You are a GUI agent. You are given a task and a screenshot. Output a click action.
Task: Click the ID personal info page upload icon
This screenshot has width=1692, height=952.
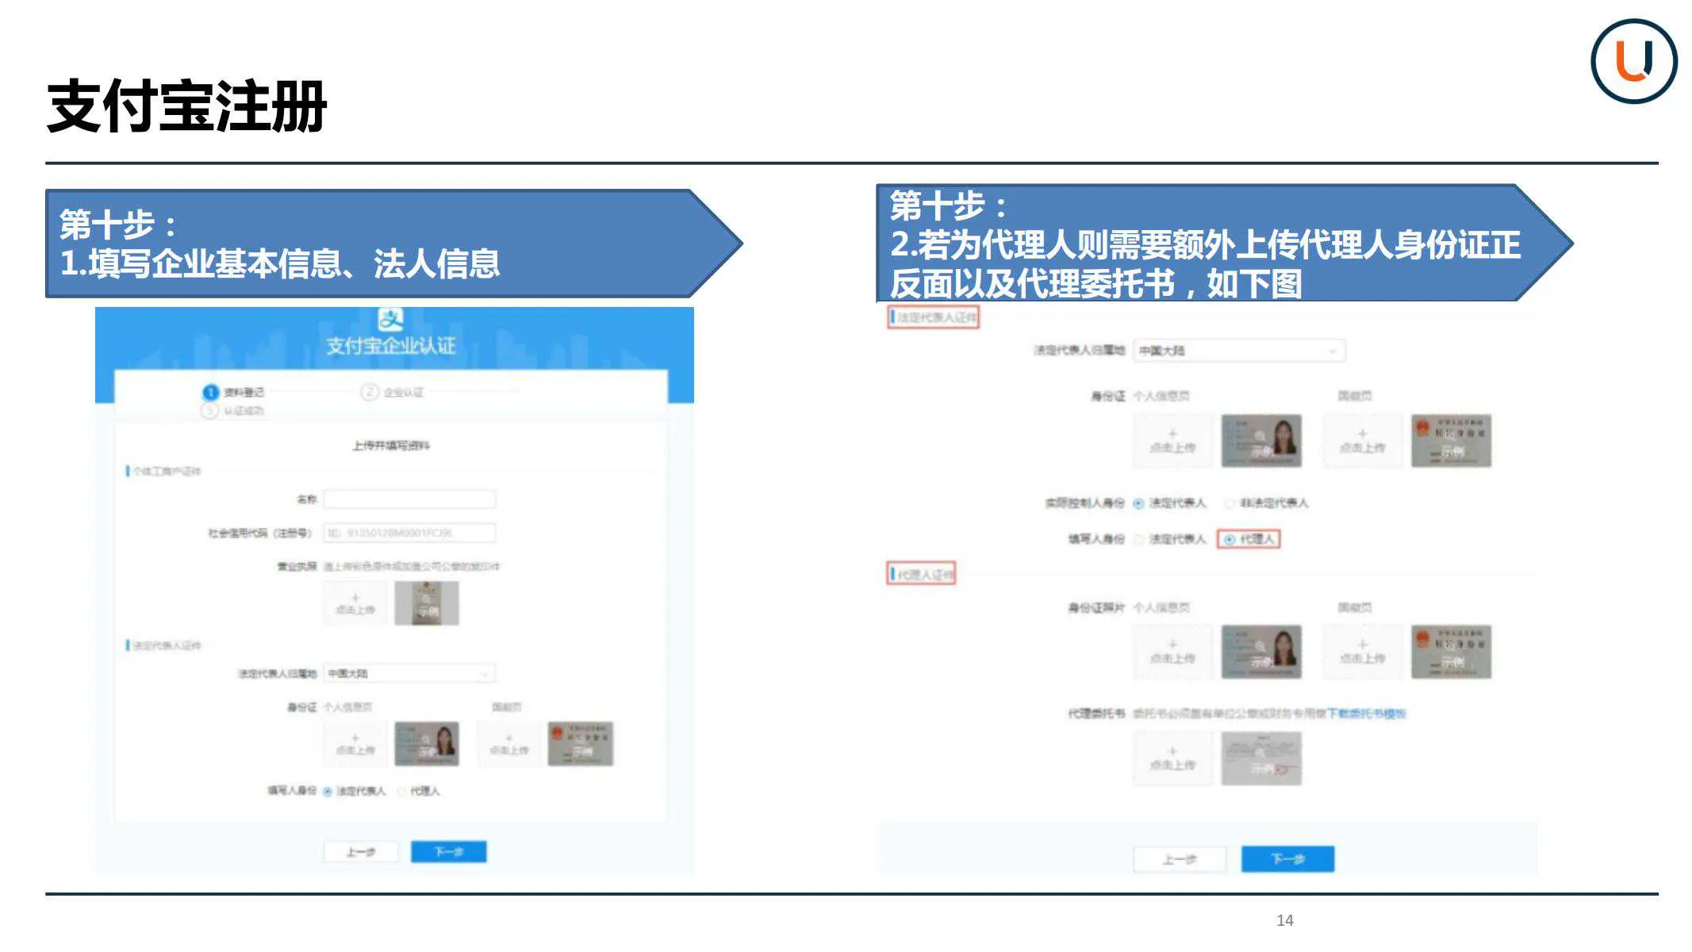[355, 746]
